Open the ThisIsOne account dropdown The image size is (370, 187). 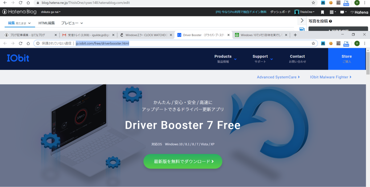(x=305, y=12)
